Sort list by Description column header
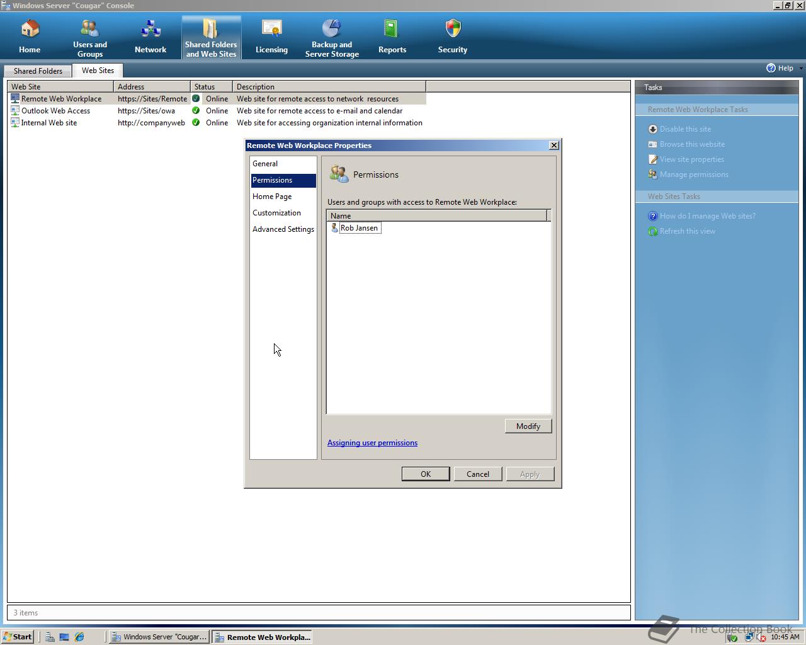 coord(329,87)
